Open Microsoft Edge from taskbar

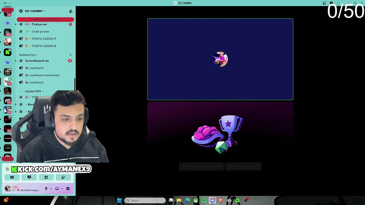click(x=187, y=200)
